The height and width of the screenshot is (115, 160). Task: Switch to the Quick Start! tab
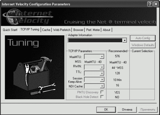tap(10, 30)
